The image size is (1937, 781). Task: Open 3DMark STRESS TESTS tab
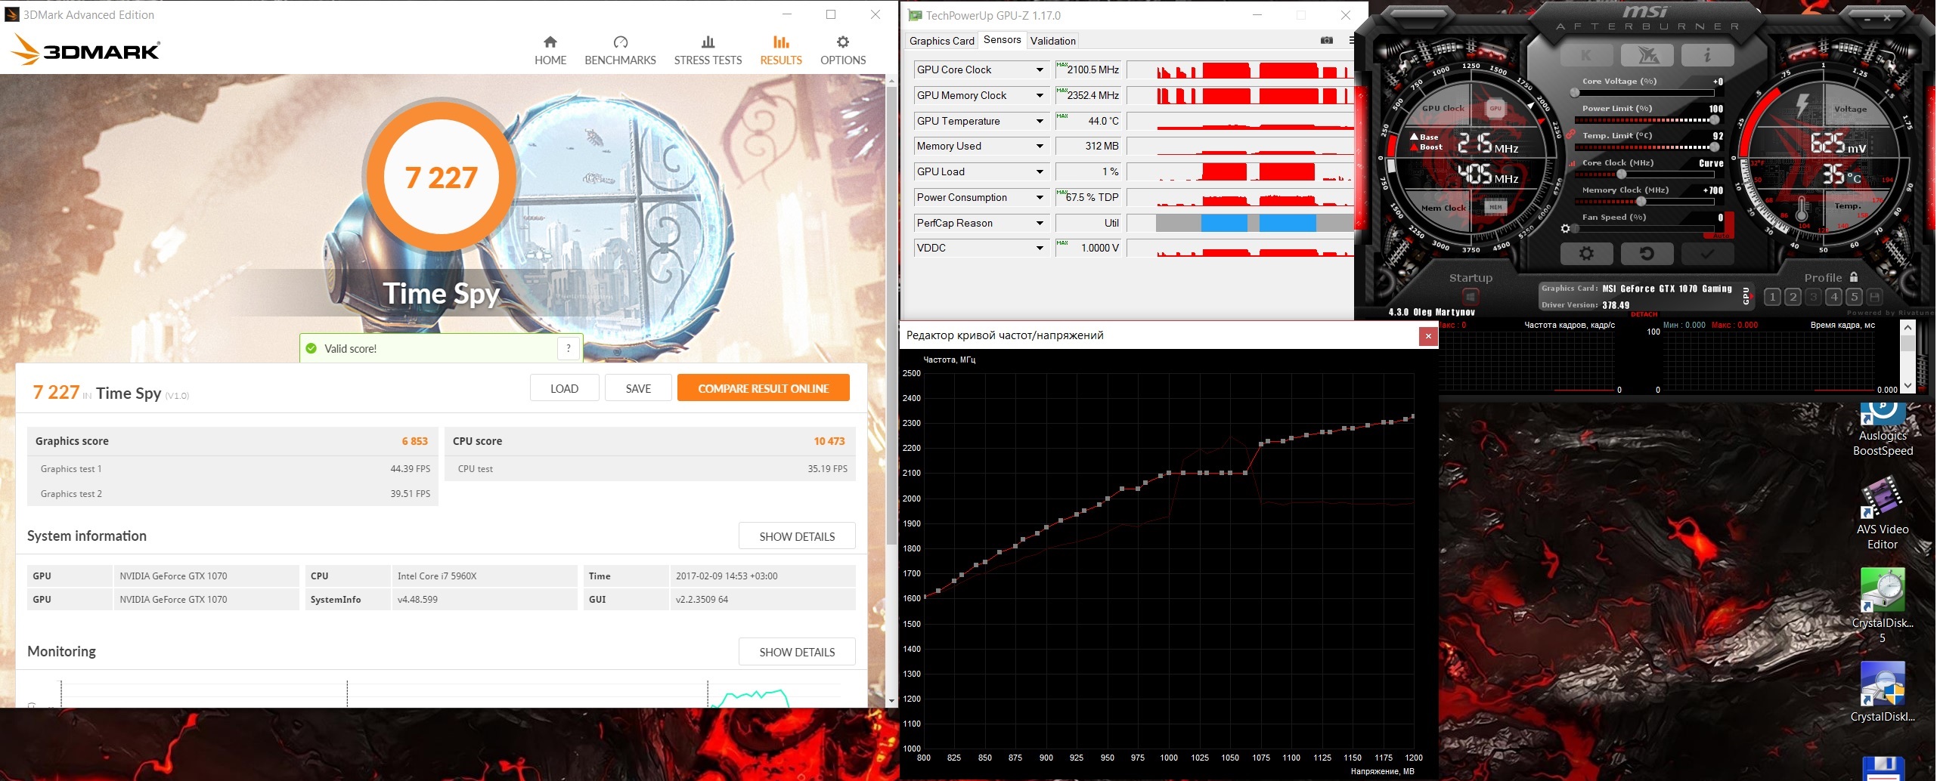[708, 51]
